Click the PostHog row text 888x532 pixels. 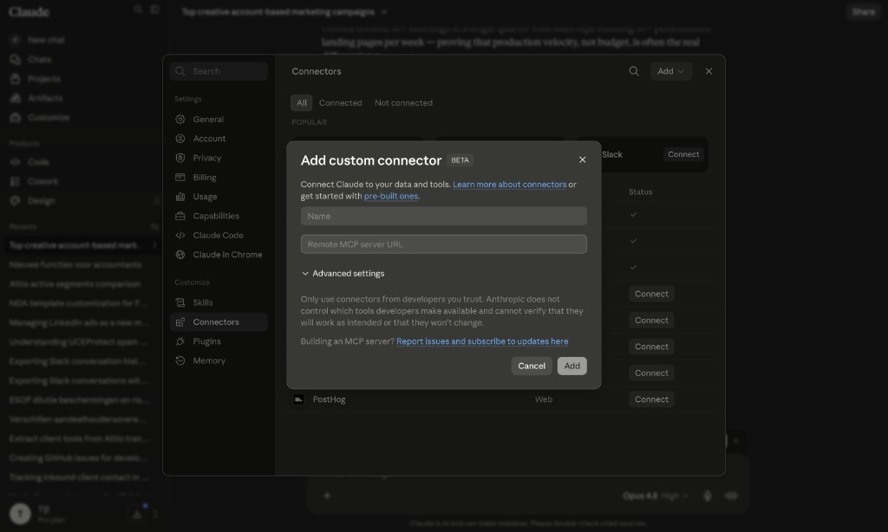tap(329, 399)
